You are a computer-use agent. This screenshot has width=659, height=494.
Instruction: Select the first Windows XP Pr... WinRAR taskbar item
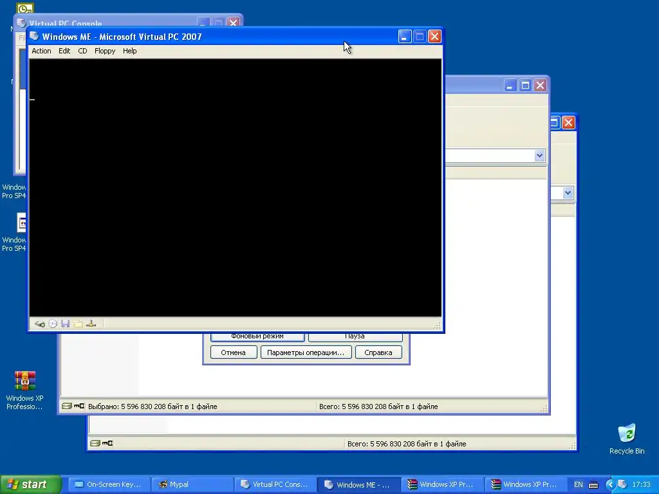(441, 484)
